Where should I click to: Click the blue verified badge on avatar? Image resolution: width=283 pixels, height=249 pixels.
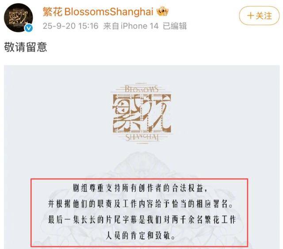point(28,29)
